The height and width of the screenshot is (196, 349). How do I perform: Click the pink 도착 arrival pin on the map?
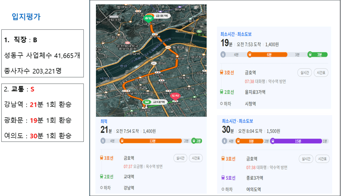(174, 95)
